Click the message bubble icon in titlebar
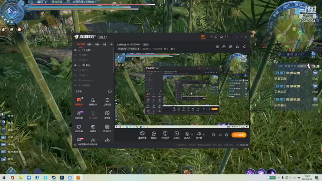Viewport: 322px width, 181px height. point(216,37)
